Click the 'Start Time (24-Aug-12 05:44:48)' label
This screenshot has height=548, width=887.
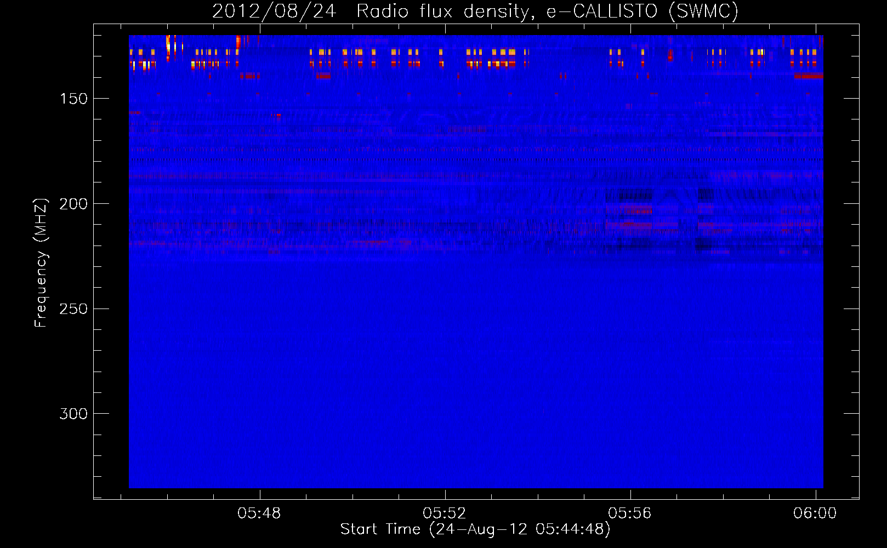(475, 529)
